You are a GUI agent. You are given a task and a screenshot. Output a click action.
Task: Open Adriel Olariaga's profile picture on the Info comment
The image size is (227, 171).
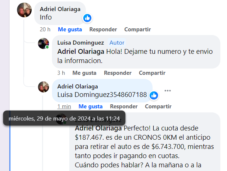(x=24, y=10)
